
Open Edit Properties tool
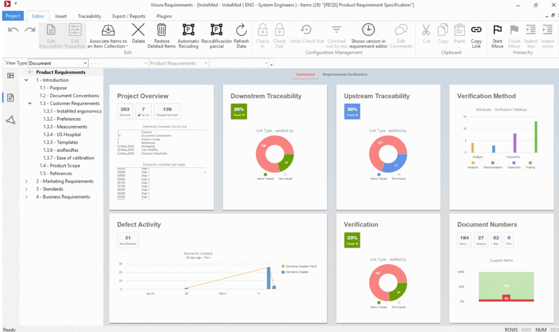[x=75, y=36]
